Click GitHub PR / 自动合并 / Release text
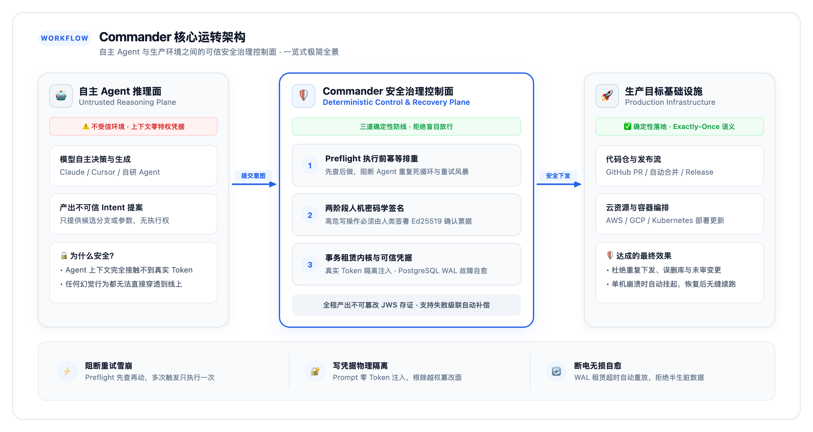Viewport: 813px width, 432px height. (x=660, y=172)
